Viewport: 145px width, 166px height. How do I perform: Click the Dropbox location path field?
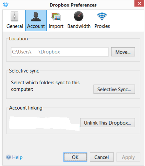[60, 52]
